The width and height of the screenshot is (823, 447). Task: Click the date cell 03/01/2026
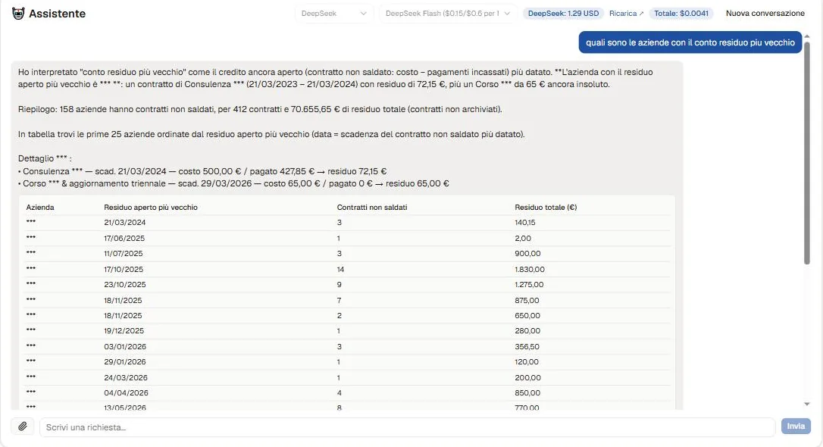coord(125,346)
